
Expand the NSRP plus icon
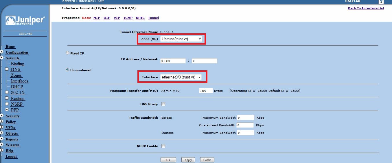7,104
